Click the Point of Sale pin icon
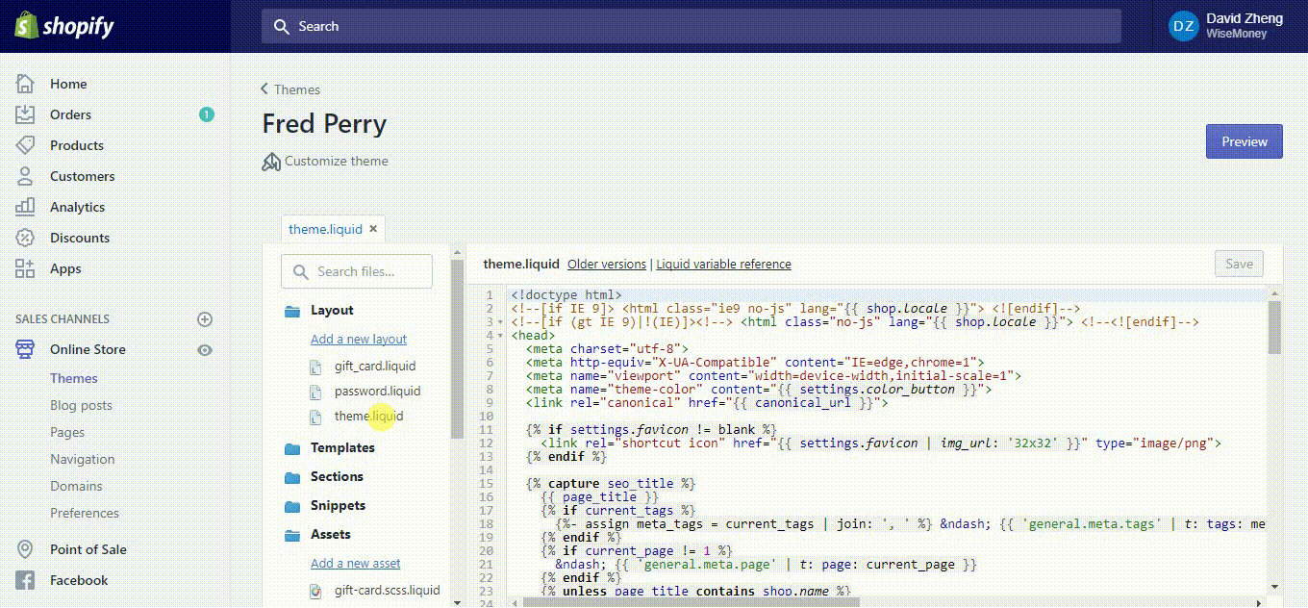The width and height of the screenshot is (1308, 608). (26, 549)
